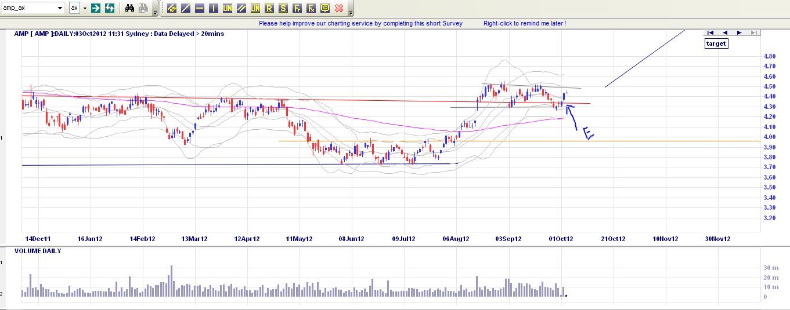Click the 20 m volume axis label
Image resolution: width=790 pixels, height=310 pixels.
(771, 278)
